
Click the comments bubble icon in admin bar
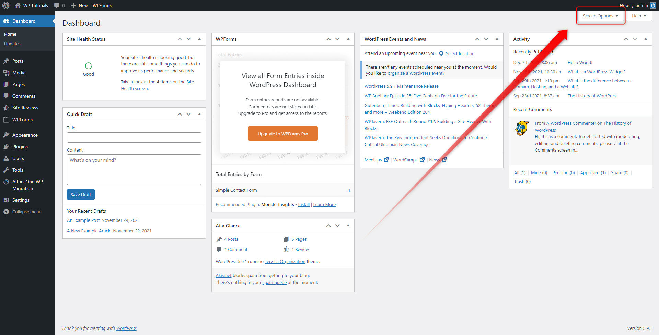[57, 5]
